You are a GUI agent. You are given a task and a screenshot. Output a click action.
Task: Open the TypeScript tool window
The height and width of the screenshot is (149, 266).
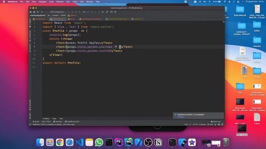pyautogui.click(x=72, y=122)
